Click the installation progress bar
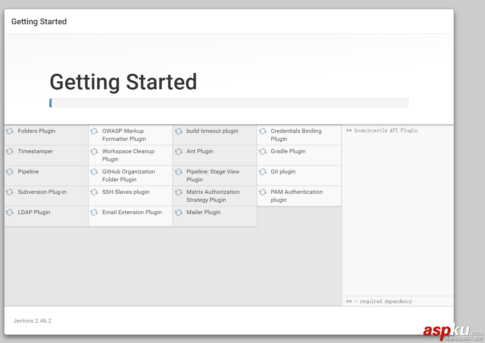 tap(229, 103)
